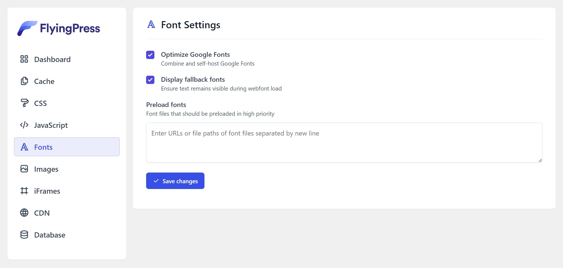This screenshot has height=268, width=563.
Task: Switch to the JavaScript settings
Action: [x=67, y=125]
